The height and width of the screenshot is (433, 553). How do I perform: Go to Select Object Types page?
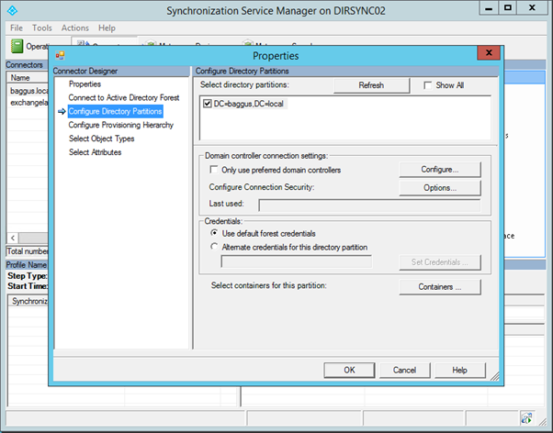pos(101,139)
